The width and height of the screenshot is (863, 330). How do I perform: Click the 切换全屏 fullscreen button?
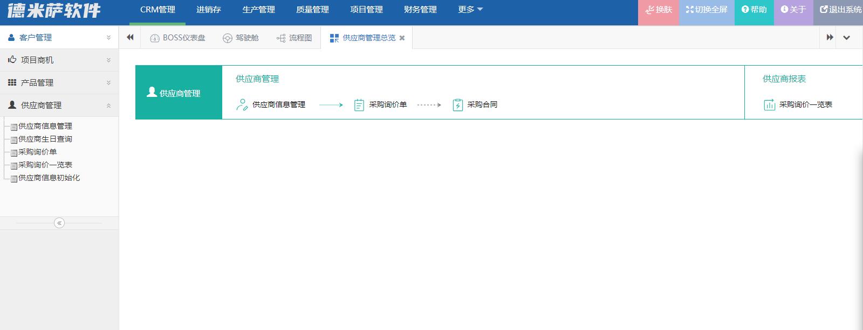[x=707, y=10]
